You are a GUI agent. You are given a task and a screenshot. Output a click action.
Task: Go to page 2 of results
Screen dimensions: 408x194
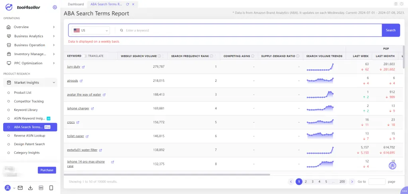point(306,182)
